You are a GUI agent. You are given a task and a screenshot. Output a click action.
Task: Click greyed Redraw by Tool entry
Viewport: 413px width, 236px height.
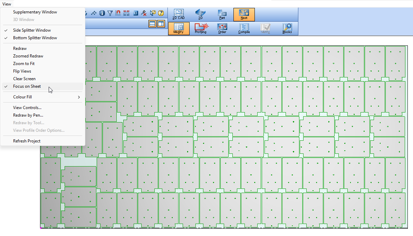43,123
